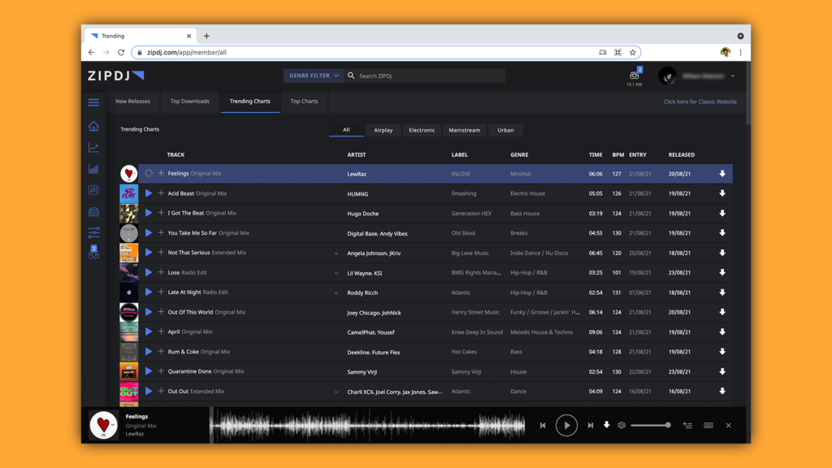The image size is (832, 468).
Task: Click the search magnifier icon
Action: point(351,76)
